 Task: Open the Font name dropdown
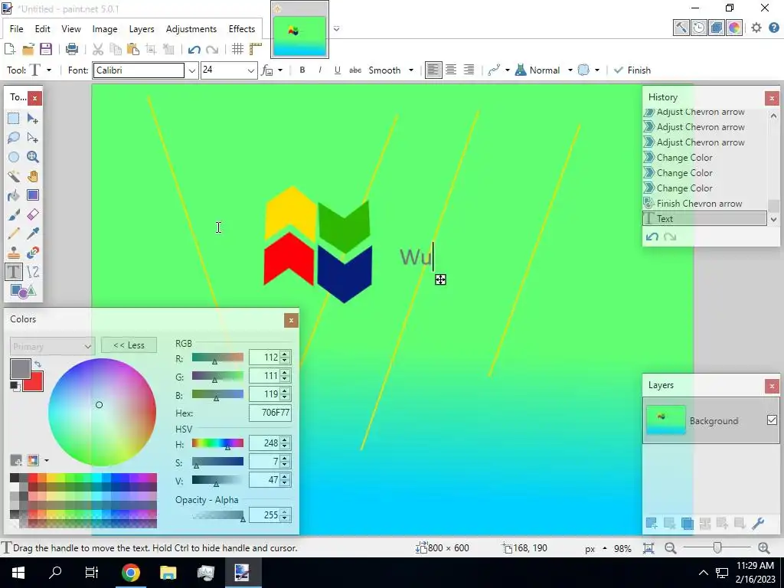(x=191, y=70)
